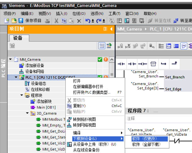
Task: Collapse the 程序块 folder
Action: [x=22, y=95]
